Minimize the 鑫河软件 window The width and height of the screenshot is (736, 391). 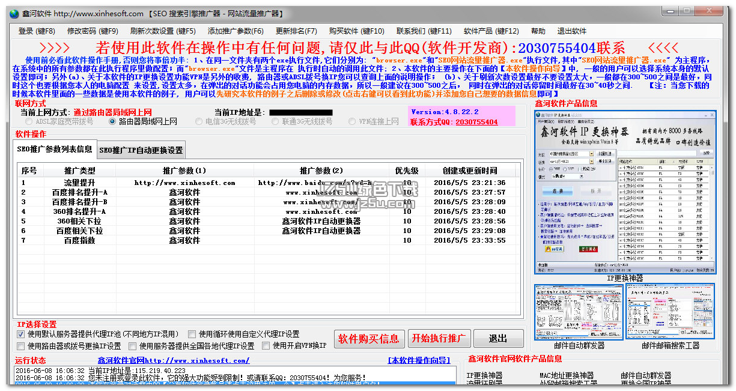pos(671,10)
